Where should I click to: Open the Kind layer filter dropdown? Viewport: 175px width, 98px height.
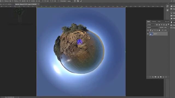tap(151, 25)
